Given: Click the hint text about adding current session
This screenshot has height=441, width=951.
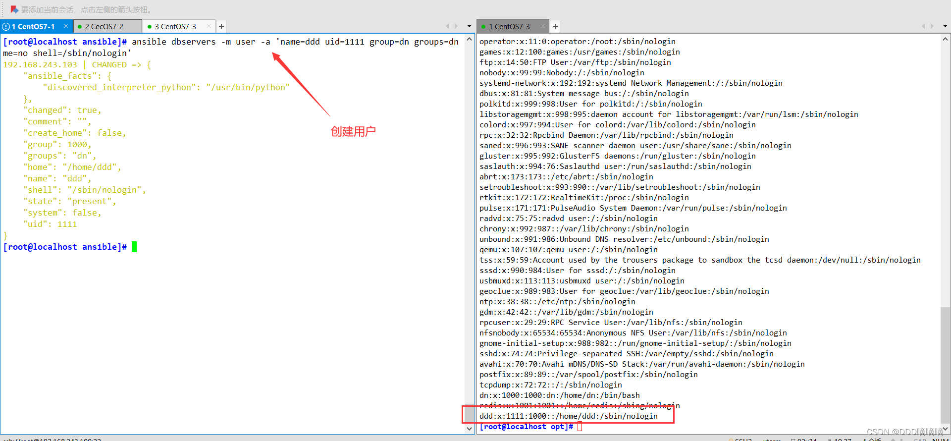Looking at the screenshot, I should (x=87, y=9).
